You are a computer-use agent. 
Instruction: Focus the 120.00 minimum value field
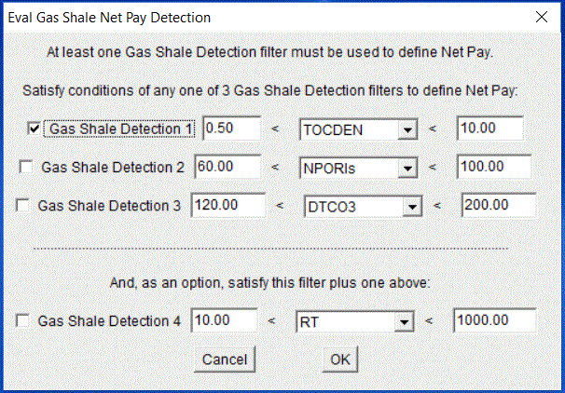tap(223, 205)
